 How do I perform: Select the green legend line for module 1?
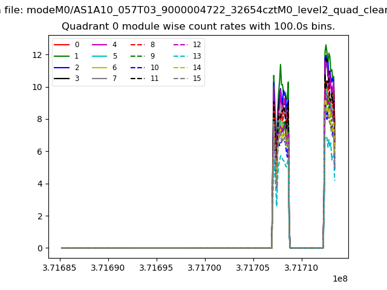tap(62, 56)
